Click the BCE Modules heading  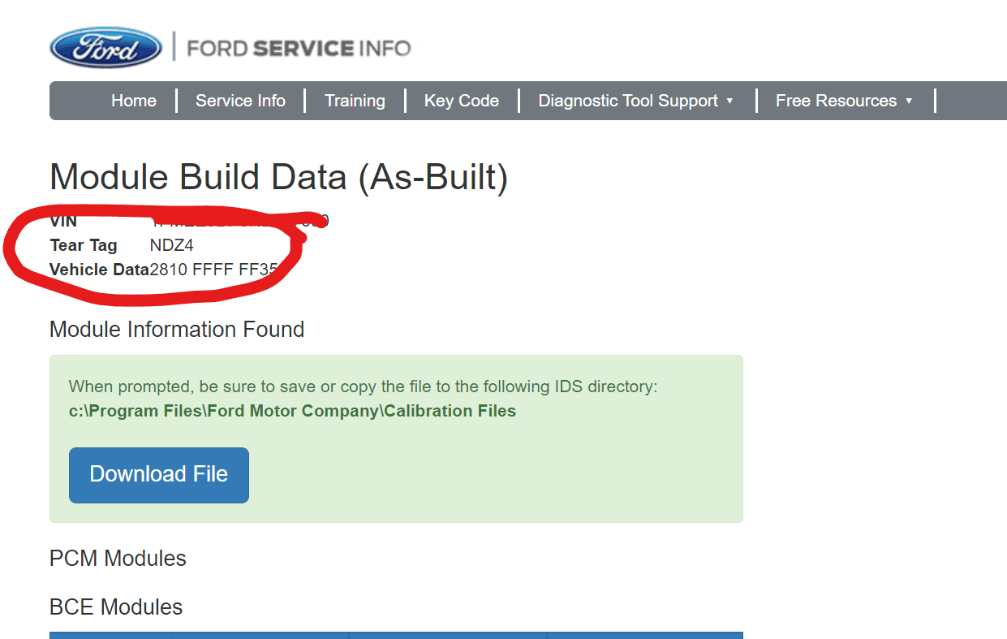[116, 607]
